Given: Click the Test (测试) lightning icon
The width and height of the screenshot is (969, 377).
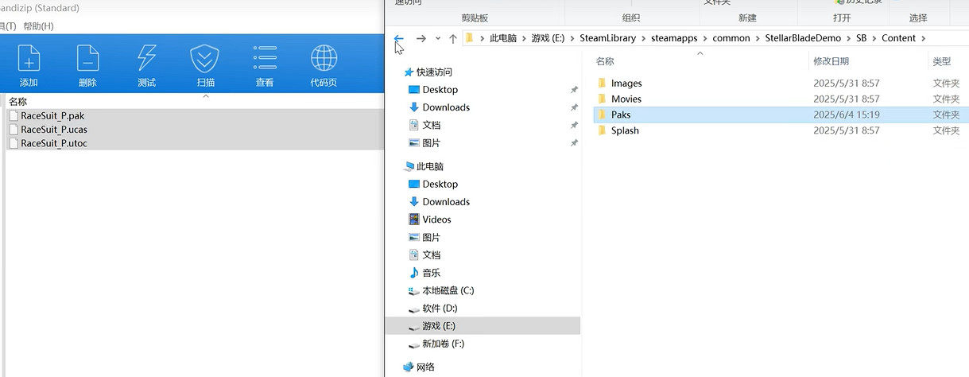Looking at the screenshot, I should tap(146, 59).
